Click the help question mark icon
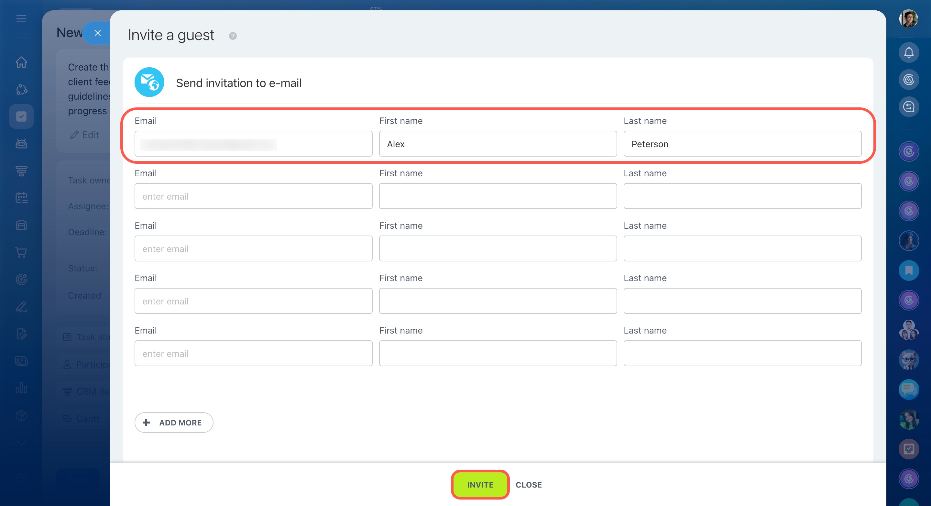 pos(233,36)
